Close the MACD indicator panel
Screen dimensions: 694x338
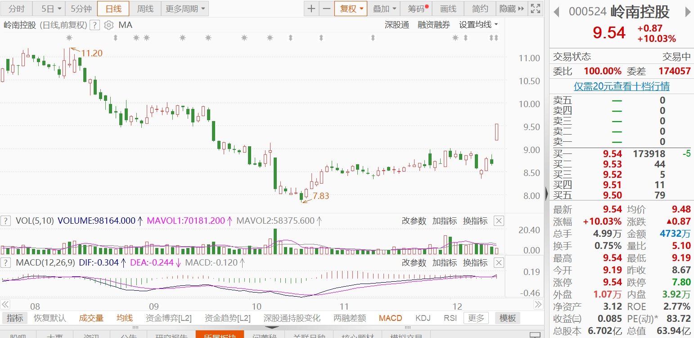tap(499, 262)
